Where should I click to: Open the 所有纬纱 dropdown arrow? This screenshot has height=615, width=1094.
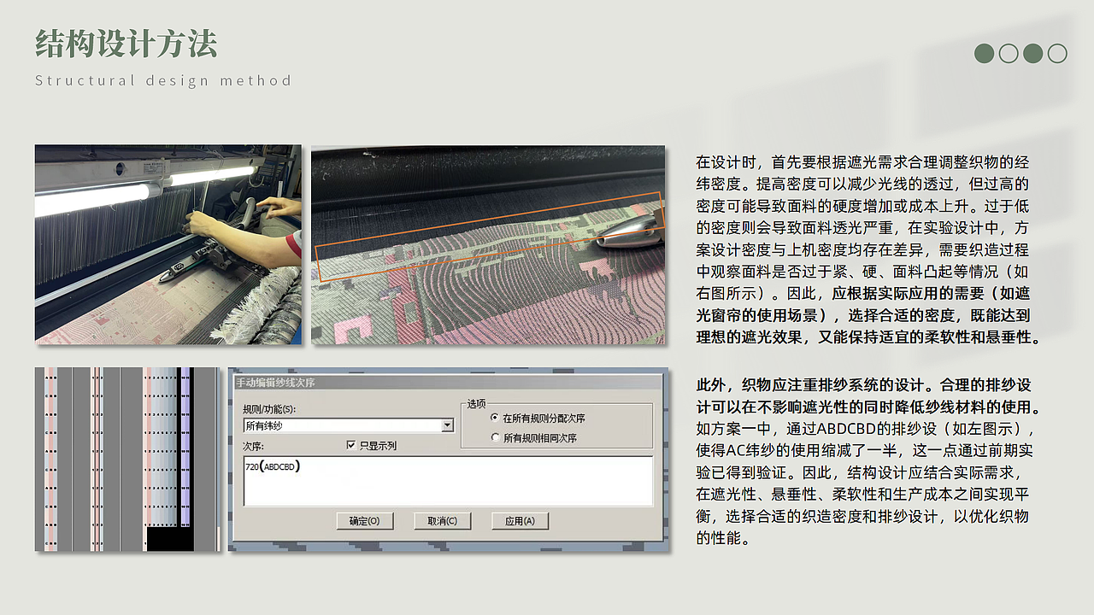tap(447, 425)
